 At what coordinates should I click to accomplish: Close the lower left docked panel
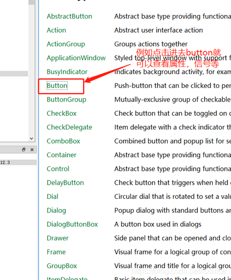[x=32, y=150]
